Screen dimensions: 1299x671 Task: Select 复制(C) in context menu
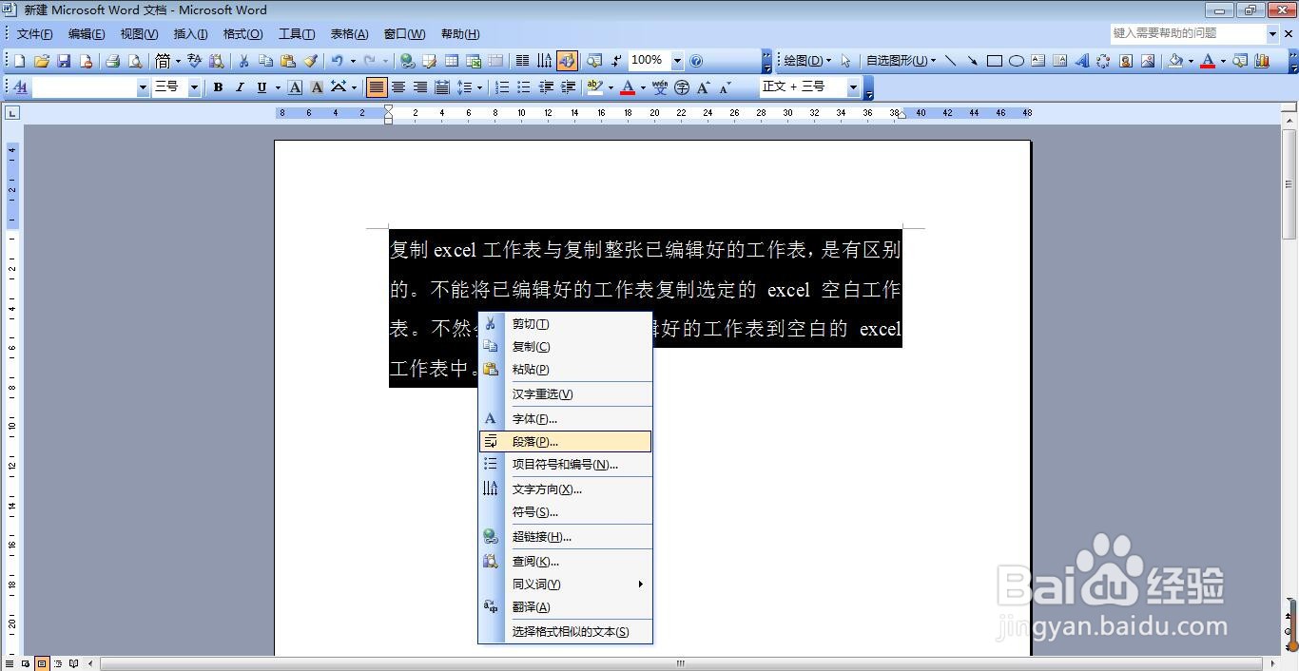pyautogui.click(x=566, y=347)
